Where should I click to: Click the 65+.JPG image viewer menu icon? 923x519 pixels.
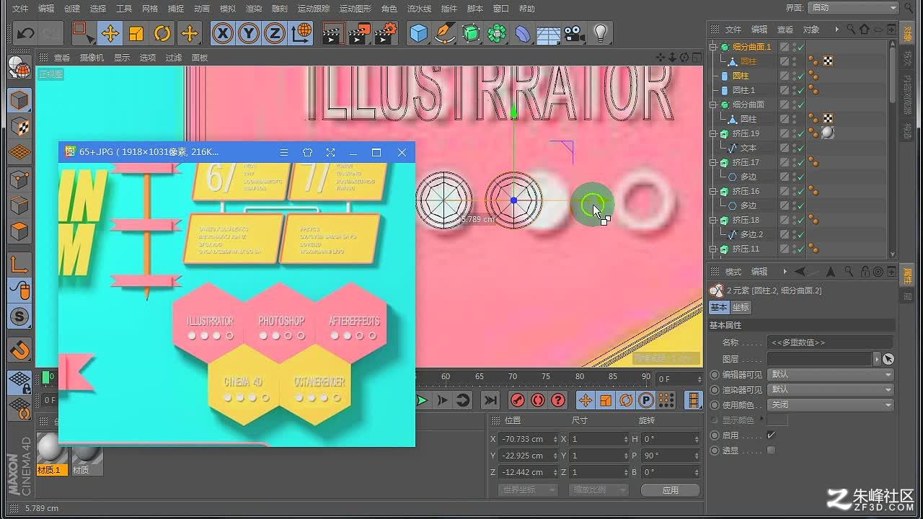284,152
